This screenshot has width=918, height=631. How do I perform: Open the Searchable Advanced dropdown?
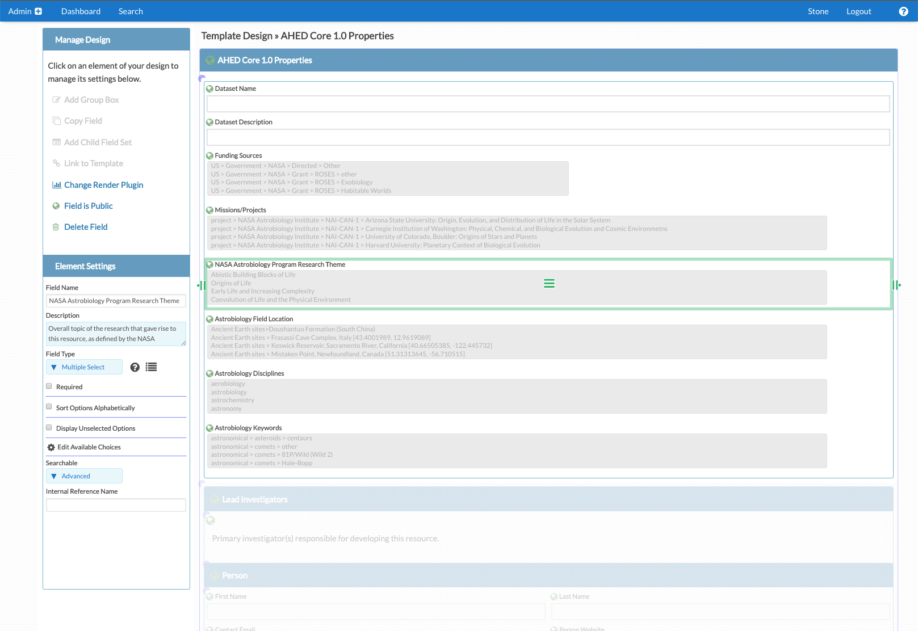pyautogui.click(x=84, y=476)
